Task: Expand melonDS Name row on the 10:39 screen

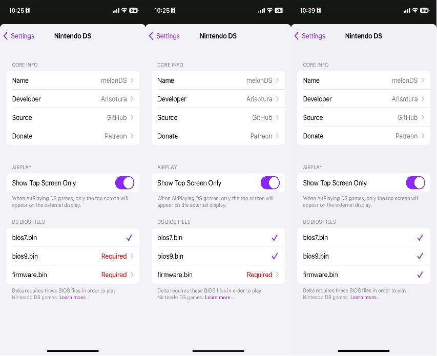Action: click(364, 80)
